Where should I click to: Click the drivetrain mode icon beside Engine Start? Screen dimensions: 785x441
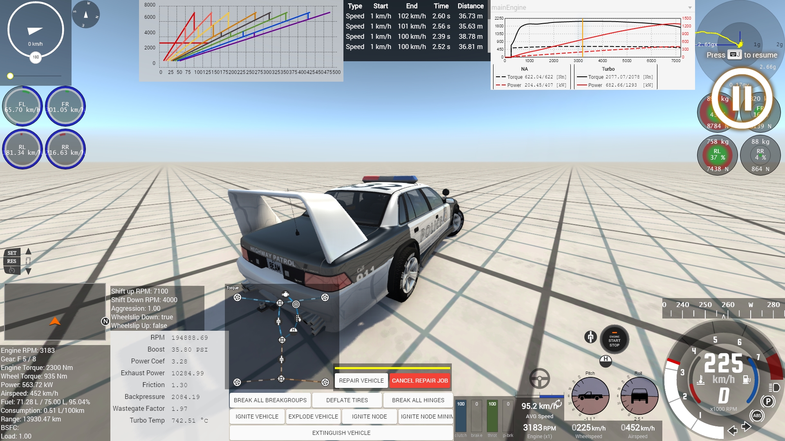tap(590, 337)
